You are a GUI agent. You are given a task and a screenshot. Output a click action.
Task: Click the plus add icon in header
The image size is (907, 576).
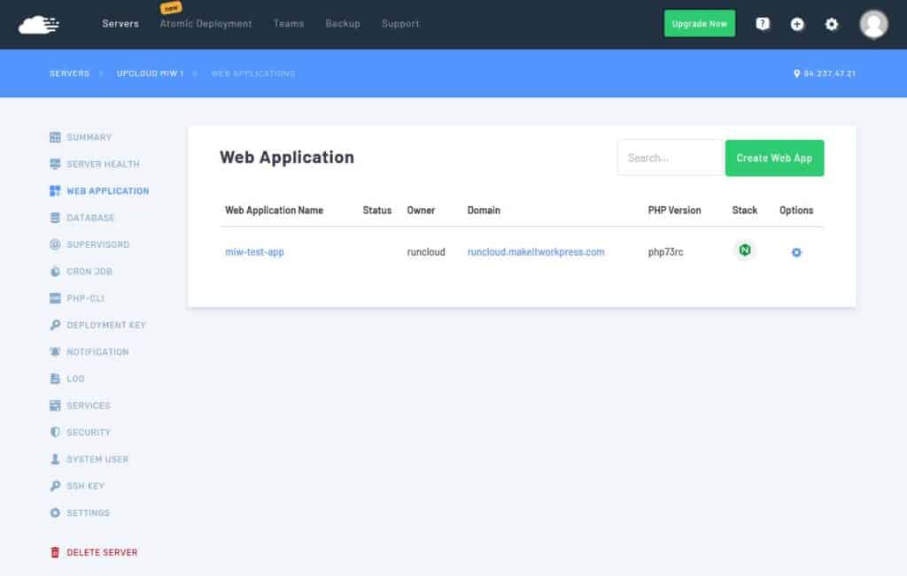797,24
